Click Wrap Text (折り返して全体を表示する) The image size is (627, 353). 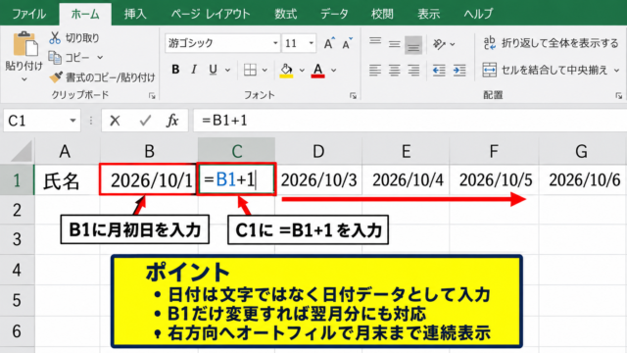point(551,43)
